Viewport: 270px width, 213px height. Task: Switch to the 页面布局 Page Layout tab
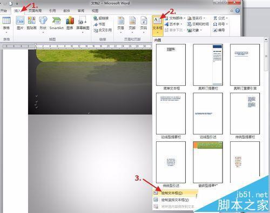pyautogui.click(x=35, y=11)
